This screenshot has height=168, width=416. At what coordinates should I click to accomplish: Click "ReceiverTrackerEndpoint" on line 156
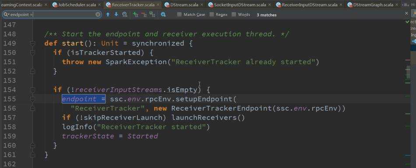point(222,108)
